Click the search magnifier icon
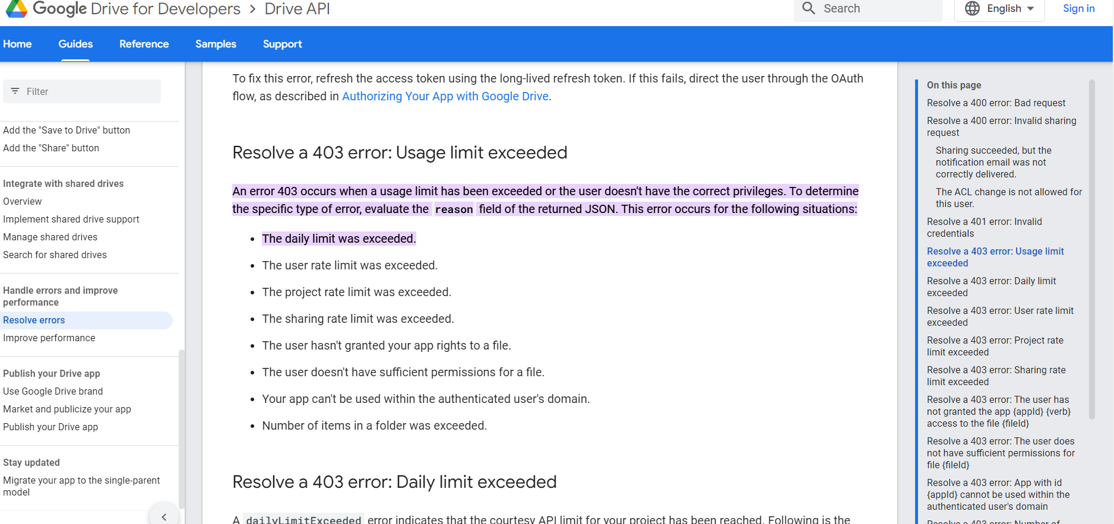Image resolution: width=1114 pixels, height=524 pixels. tap(809, 8)
